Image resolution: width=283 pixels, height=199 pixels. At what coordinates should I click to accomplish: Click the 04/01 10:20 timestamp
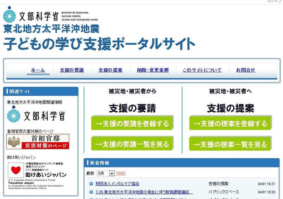pos(267,192)
